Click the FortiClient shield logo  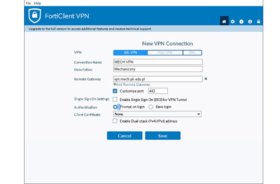point(34,17)
